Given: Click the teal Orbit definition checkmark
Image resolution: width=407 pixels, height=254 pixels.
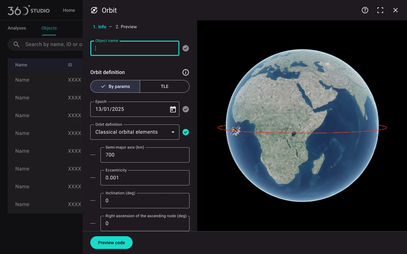Looking at the screenshot, I should click(x=186, y=132).
